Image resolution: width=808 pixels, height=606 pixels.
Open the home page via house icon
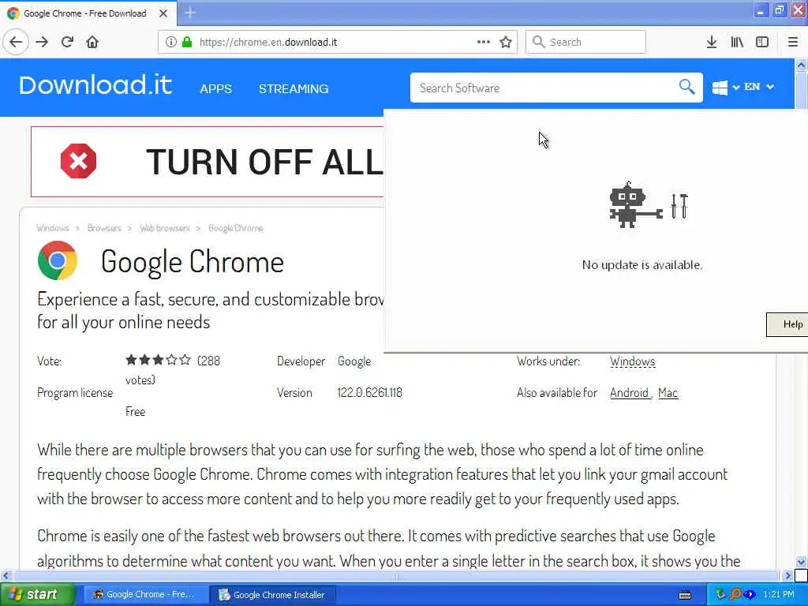point(92,42)
